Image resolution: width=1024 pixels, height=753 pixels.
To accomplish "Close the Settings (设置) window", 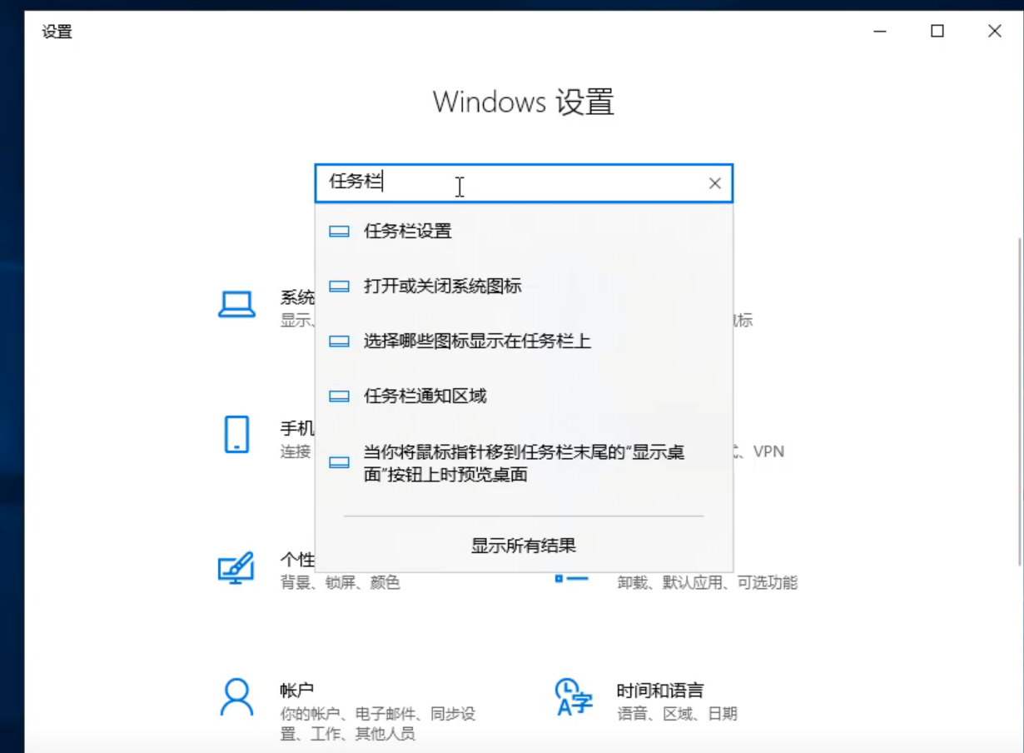I will pos(994,32).
